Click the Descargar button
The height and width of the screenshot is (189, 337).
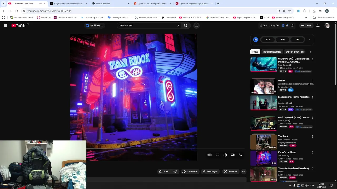pyautogui.click(x=210, y=171)
